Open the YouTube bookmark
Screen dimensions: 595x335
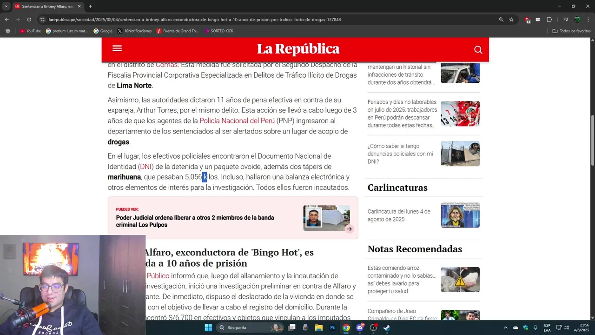tap(30, 31)
